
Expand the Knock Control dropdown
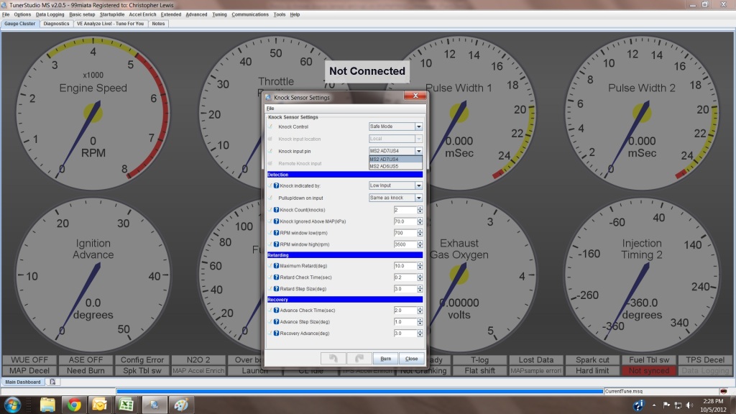419,126
